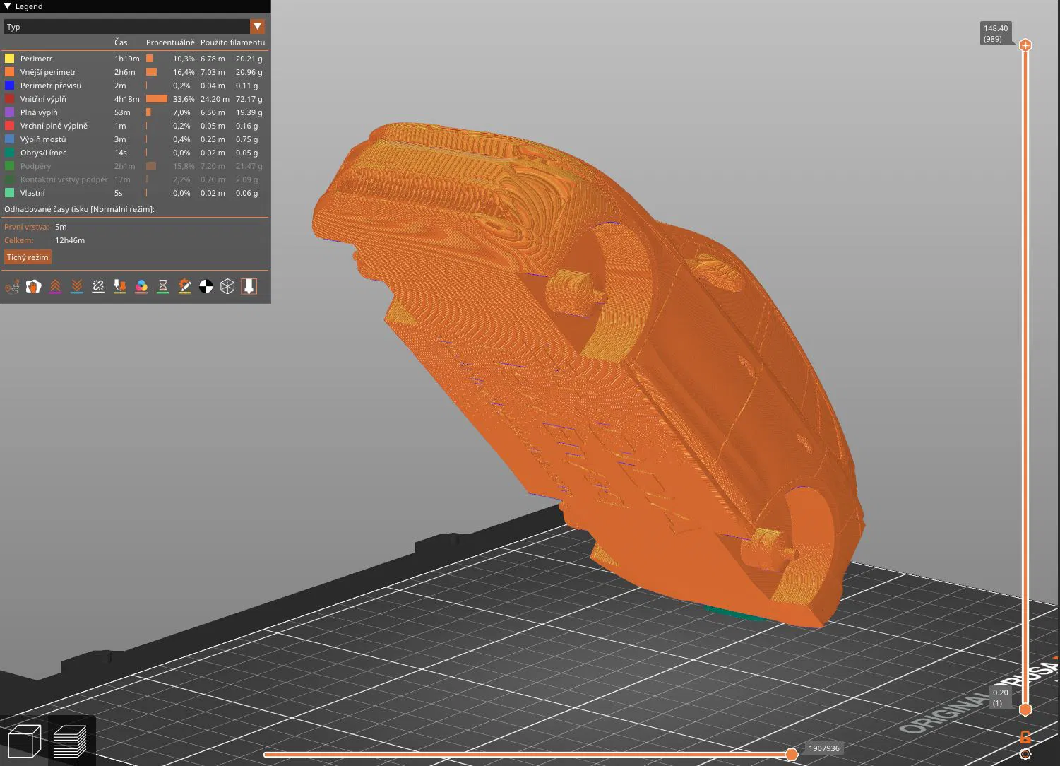
Task: Click the 1907936 move count label
Action: tap(824, 748)
